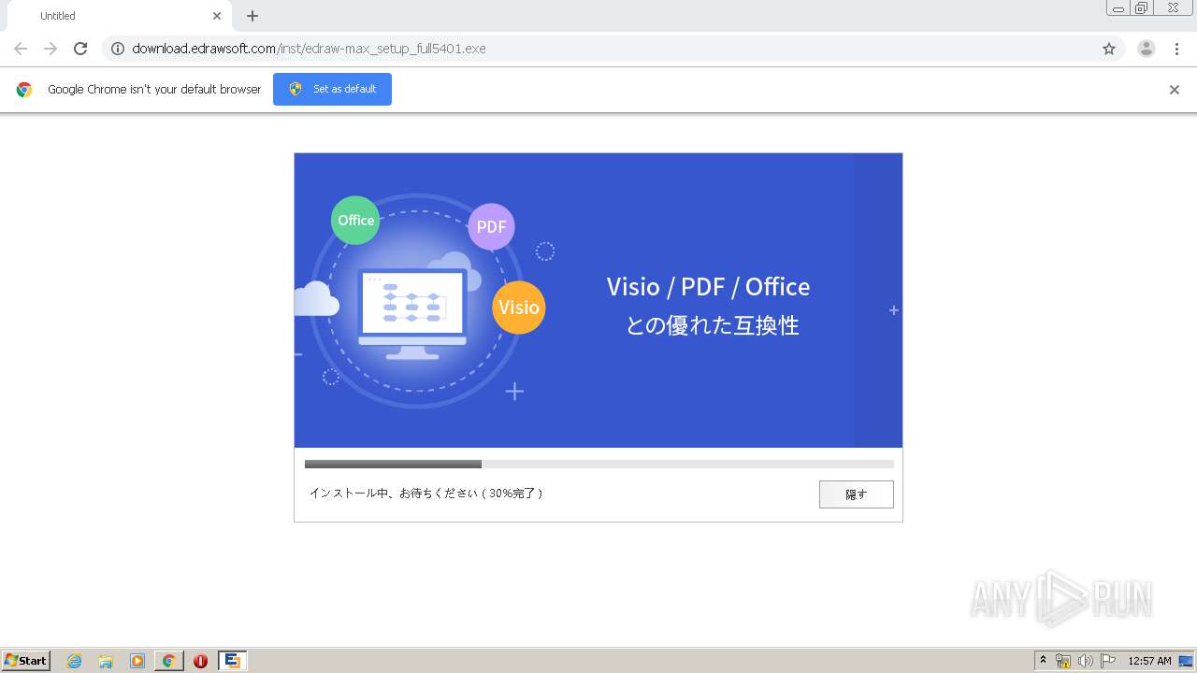Open volume speaker tray icon
Image resolution: width=1197 pixels, height=673 pixels.
click(x=1085, y=661)
